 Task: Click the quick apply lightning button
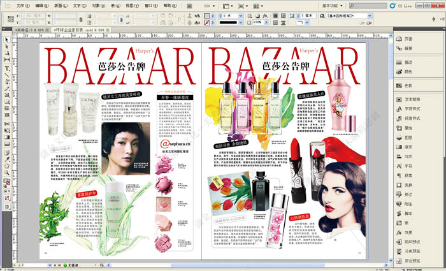click(x=433, y=19)
